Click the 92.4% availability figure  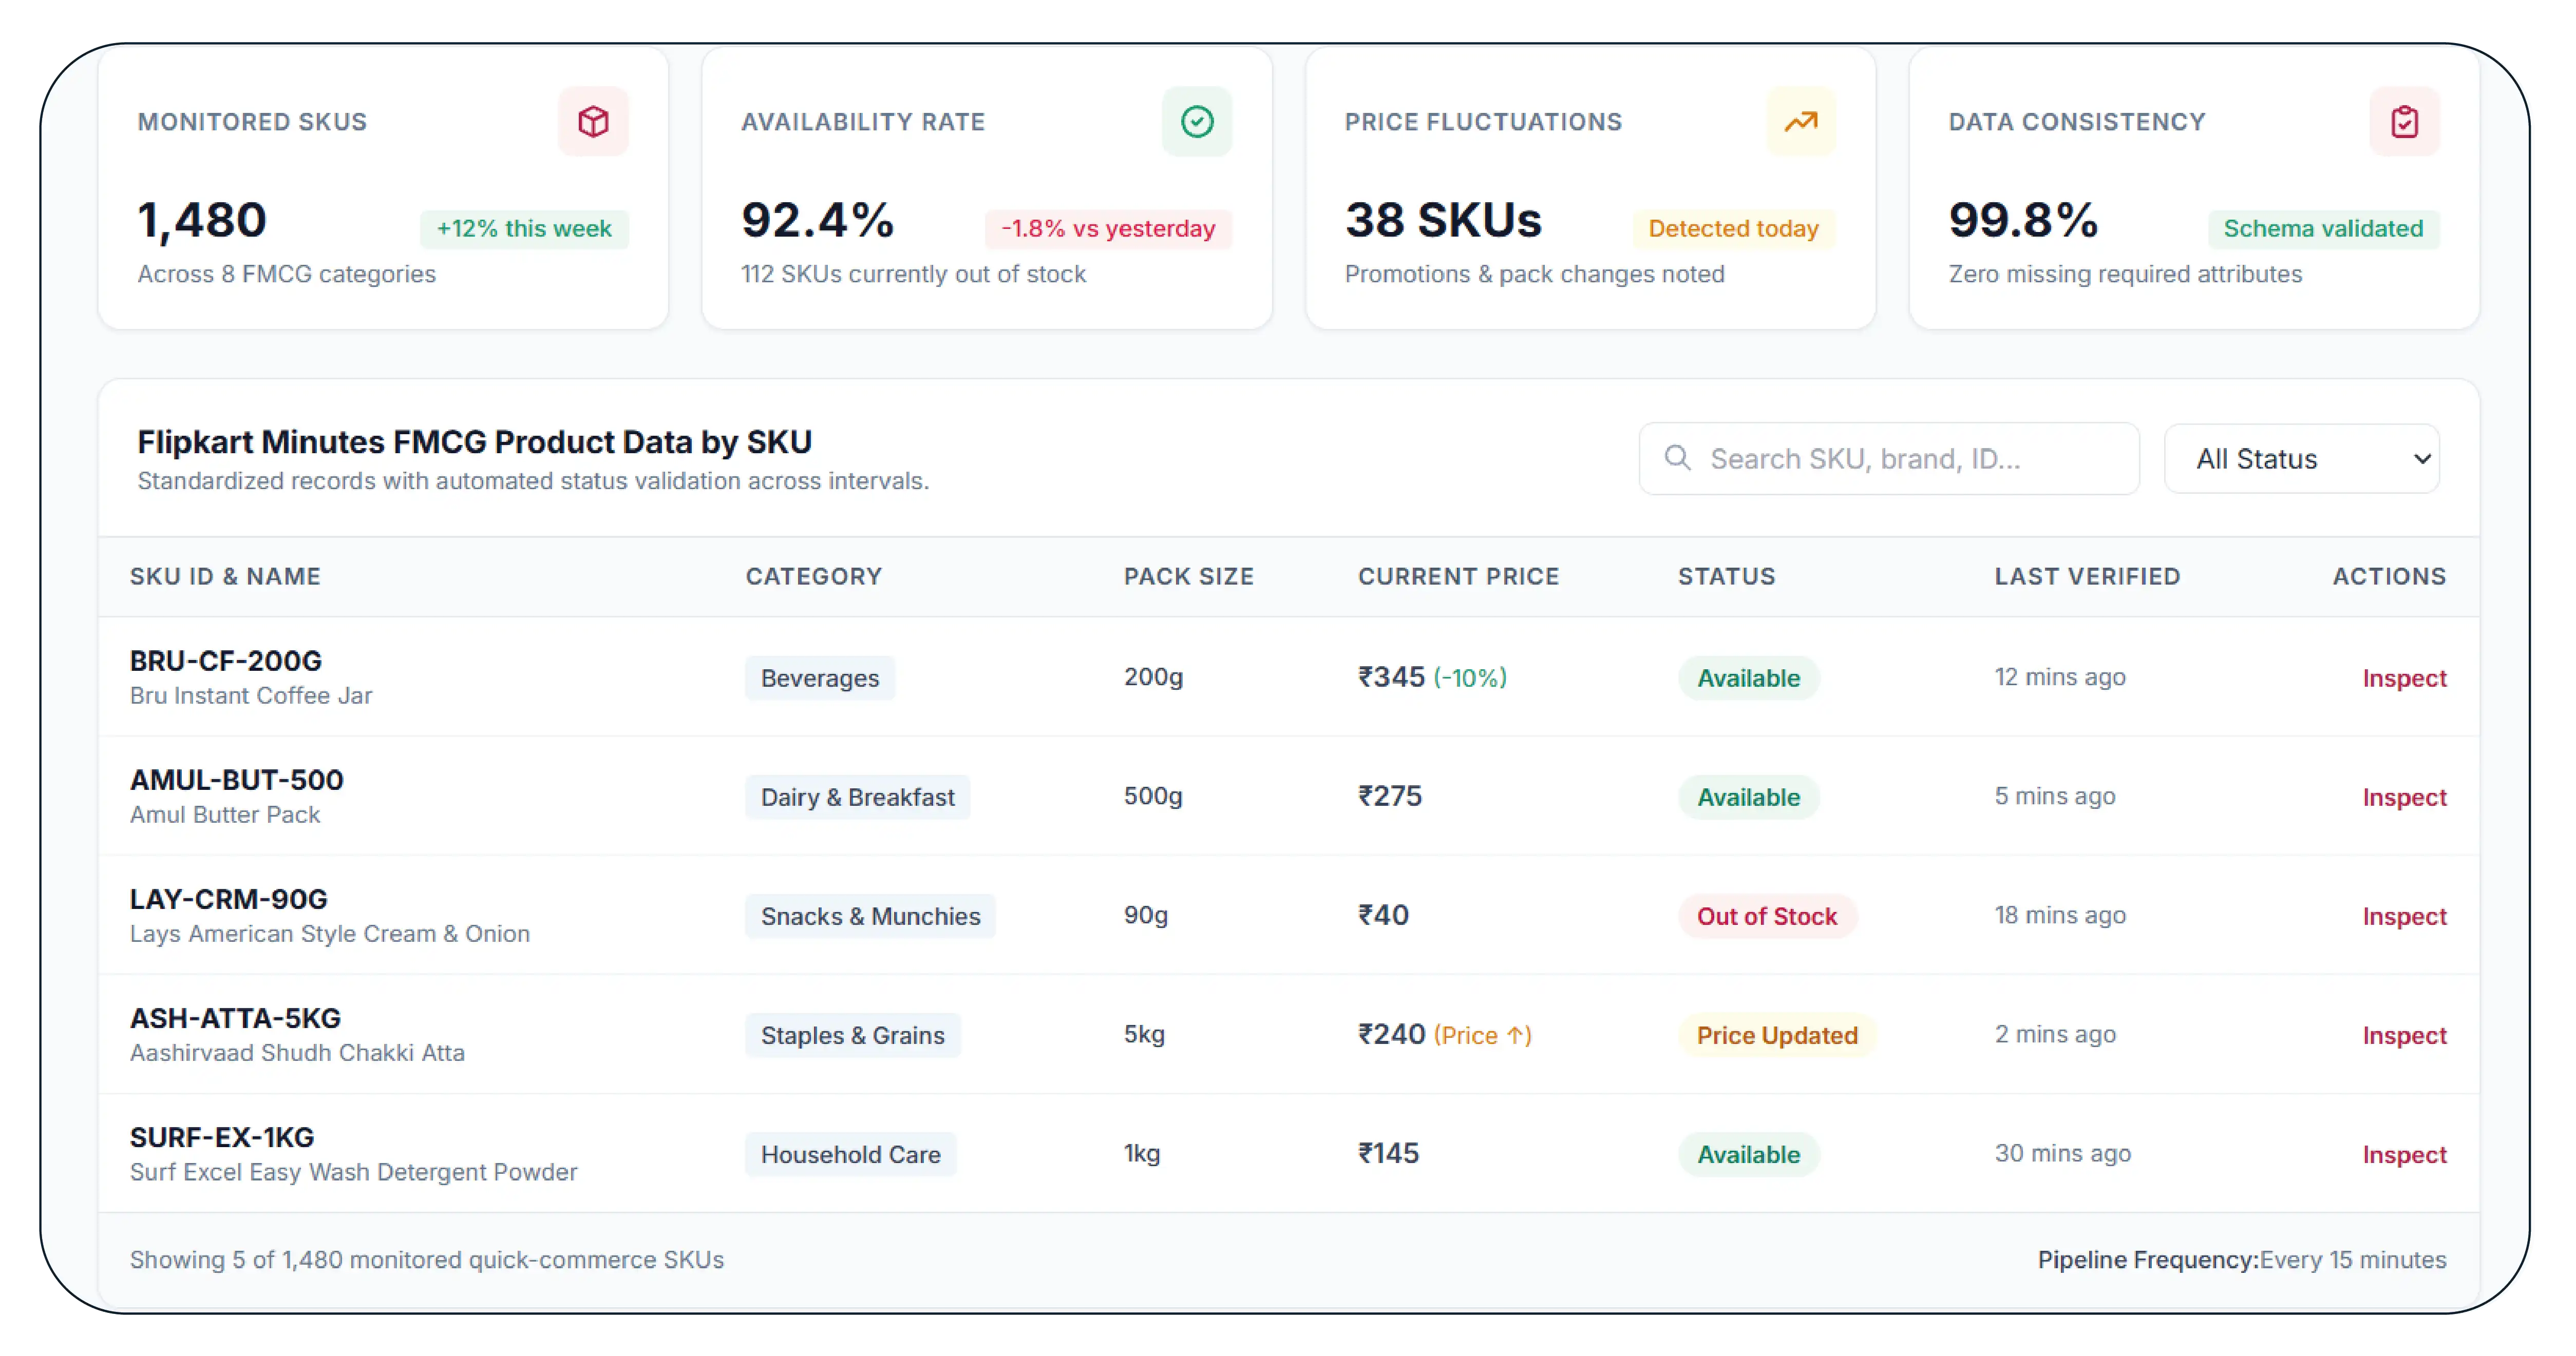[818, 220]
